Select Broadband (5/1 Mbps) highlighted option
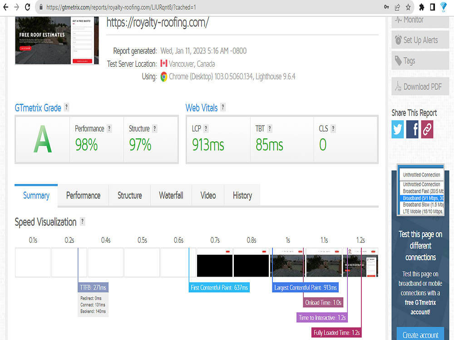Screen dimensions: 454x340 click(x=421, y=198)
